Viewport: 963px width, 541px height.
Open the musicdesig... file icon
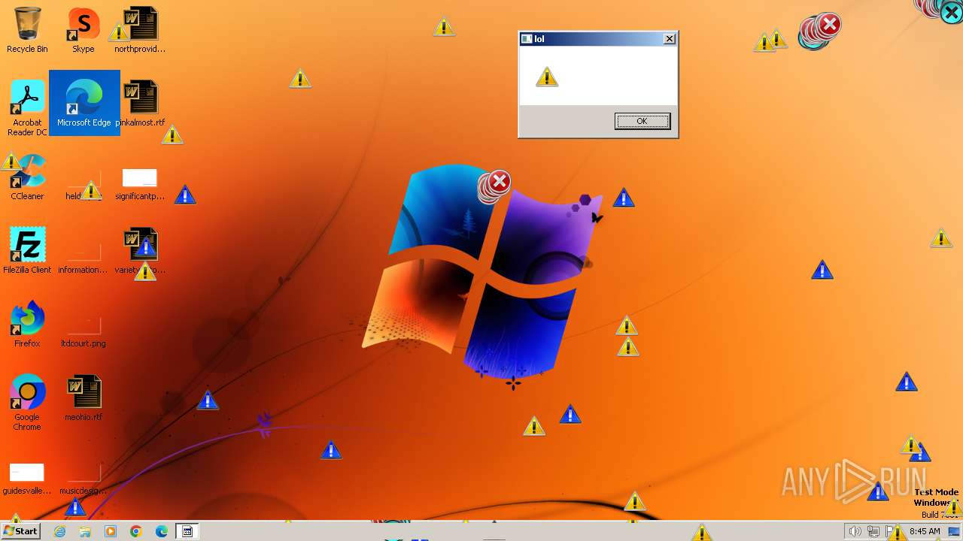pyautogui.click(x=84, y=479)
